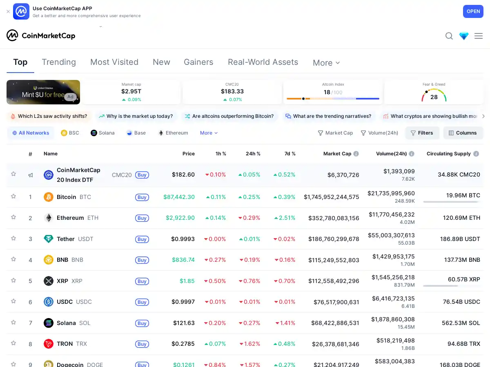
Task: Click the CoinMarketCap logo
Action: (41, 36)
